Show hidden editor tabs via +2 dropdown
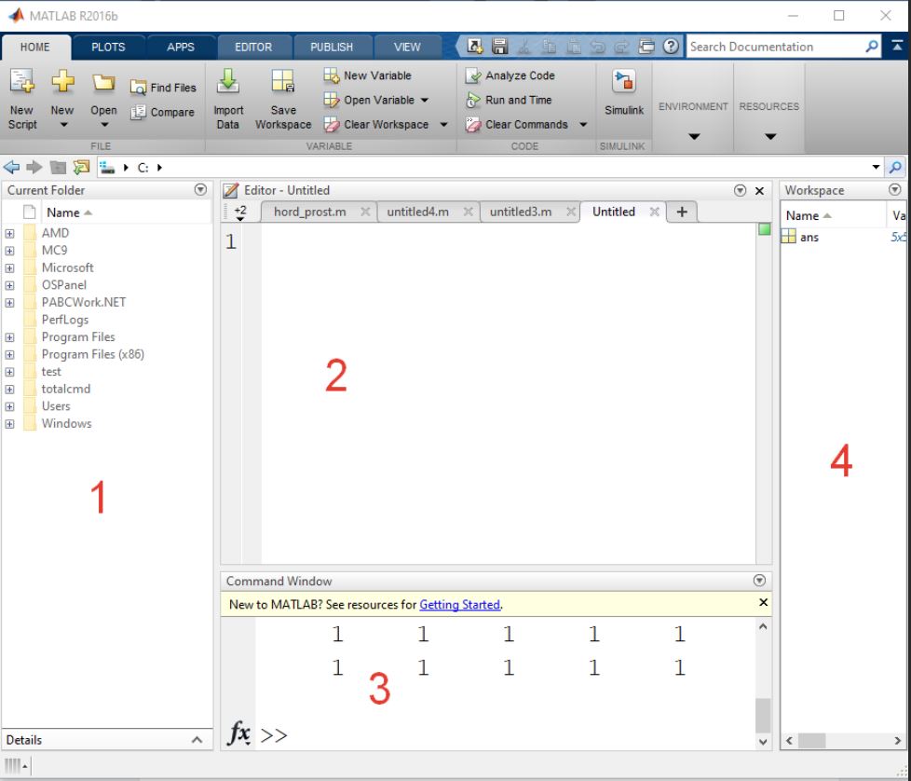The image size is (911, 781). [240, 212]
